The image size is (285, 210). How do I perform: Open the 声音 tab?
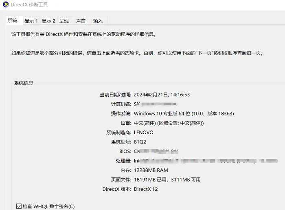click(82, 21)
